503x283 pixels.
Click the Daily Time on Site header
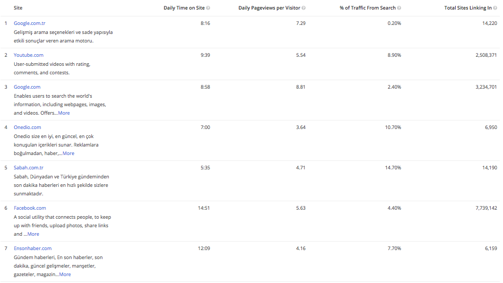[x=184, y=8]
